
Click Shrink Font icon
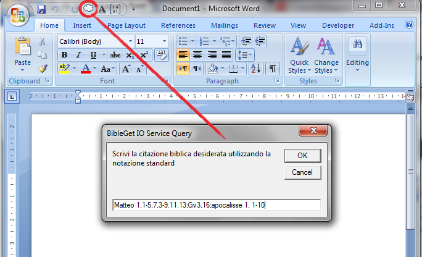[139, 69]
